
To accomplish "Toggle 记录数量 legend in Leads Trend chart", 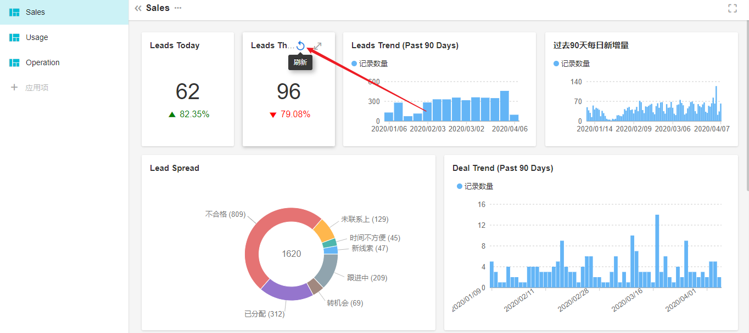I will (x=370, y=64).
